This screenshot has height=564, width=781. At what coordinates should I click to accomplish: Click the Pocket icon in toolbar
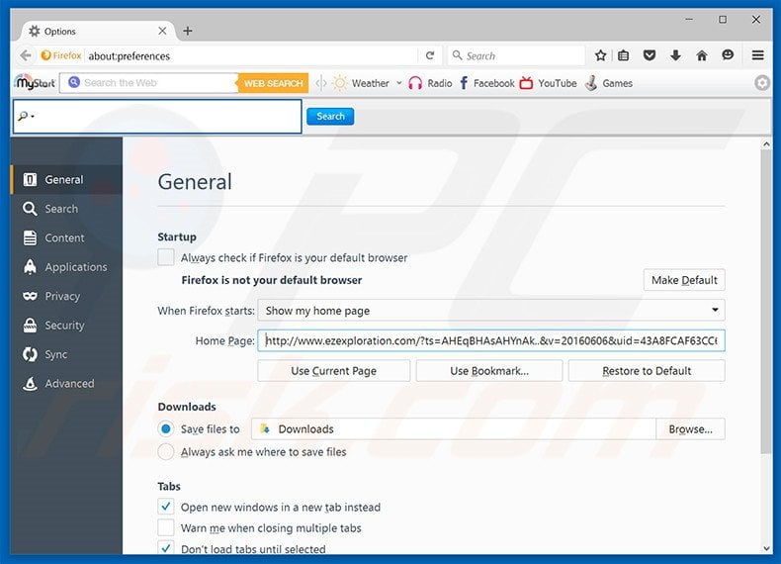point(649,55)
